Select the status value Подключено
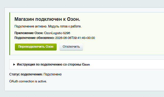164x97 pixels. (53, 74)
